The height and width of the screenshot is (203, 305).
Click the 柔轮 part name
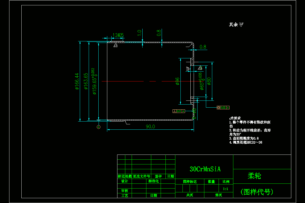(254, 176)
